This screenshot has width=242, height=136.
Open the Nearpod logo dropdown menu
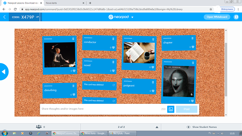(132, 17)
